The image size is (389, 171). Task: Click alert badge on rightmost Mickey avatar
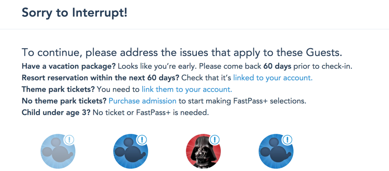tap(287, 140)
